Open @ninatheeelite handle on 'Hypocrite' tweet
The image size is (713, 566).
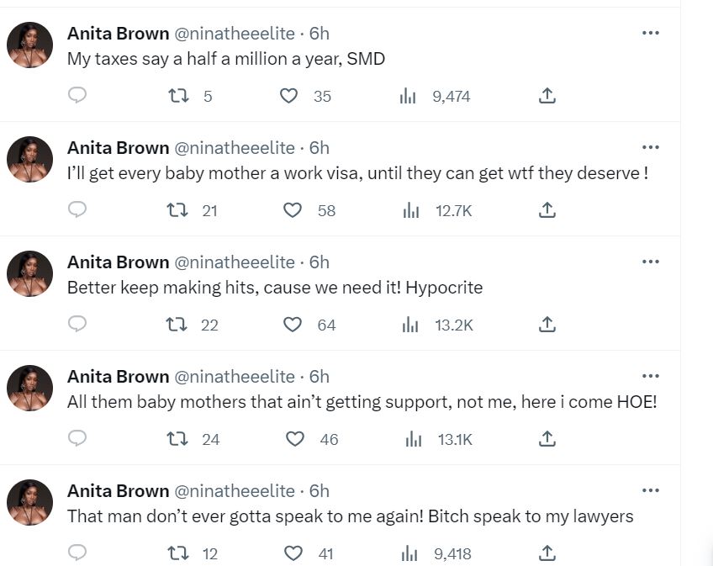click(235, 262)
